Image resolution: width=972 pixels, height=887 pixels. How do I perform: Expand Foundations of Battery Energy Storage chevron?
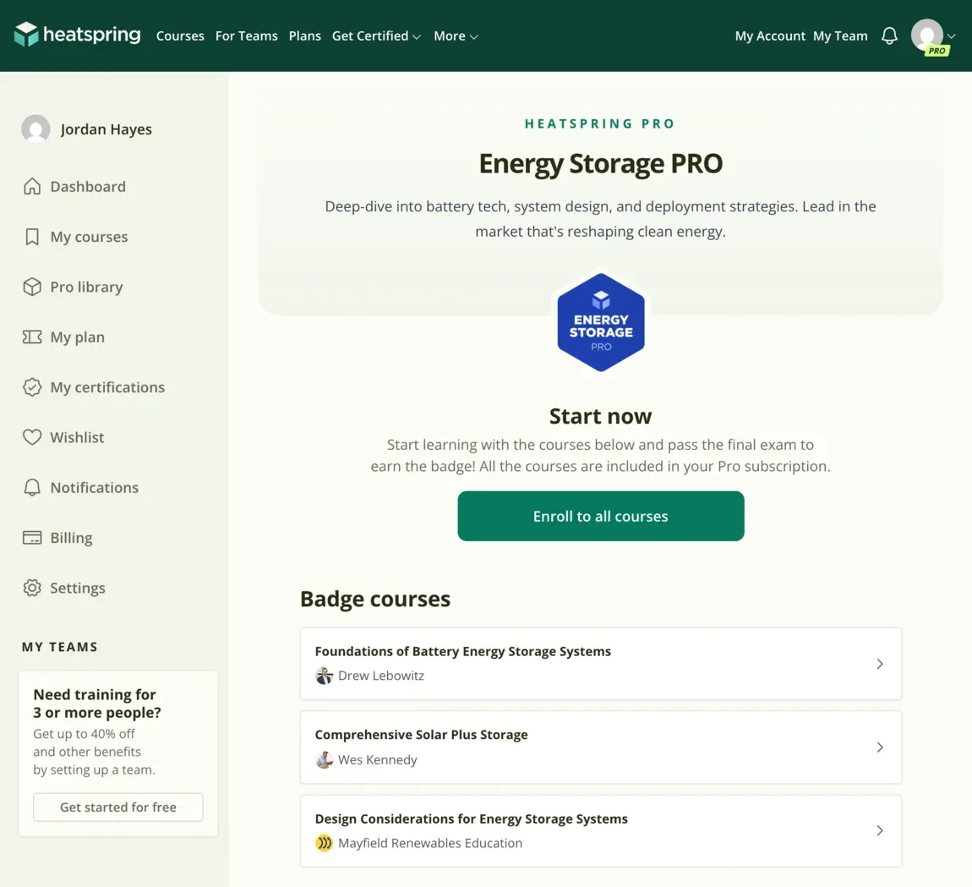click(880, 664)
